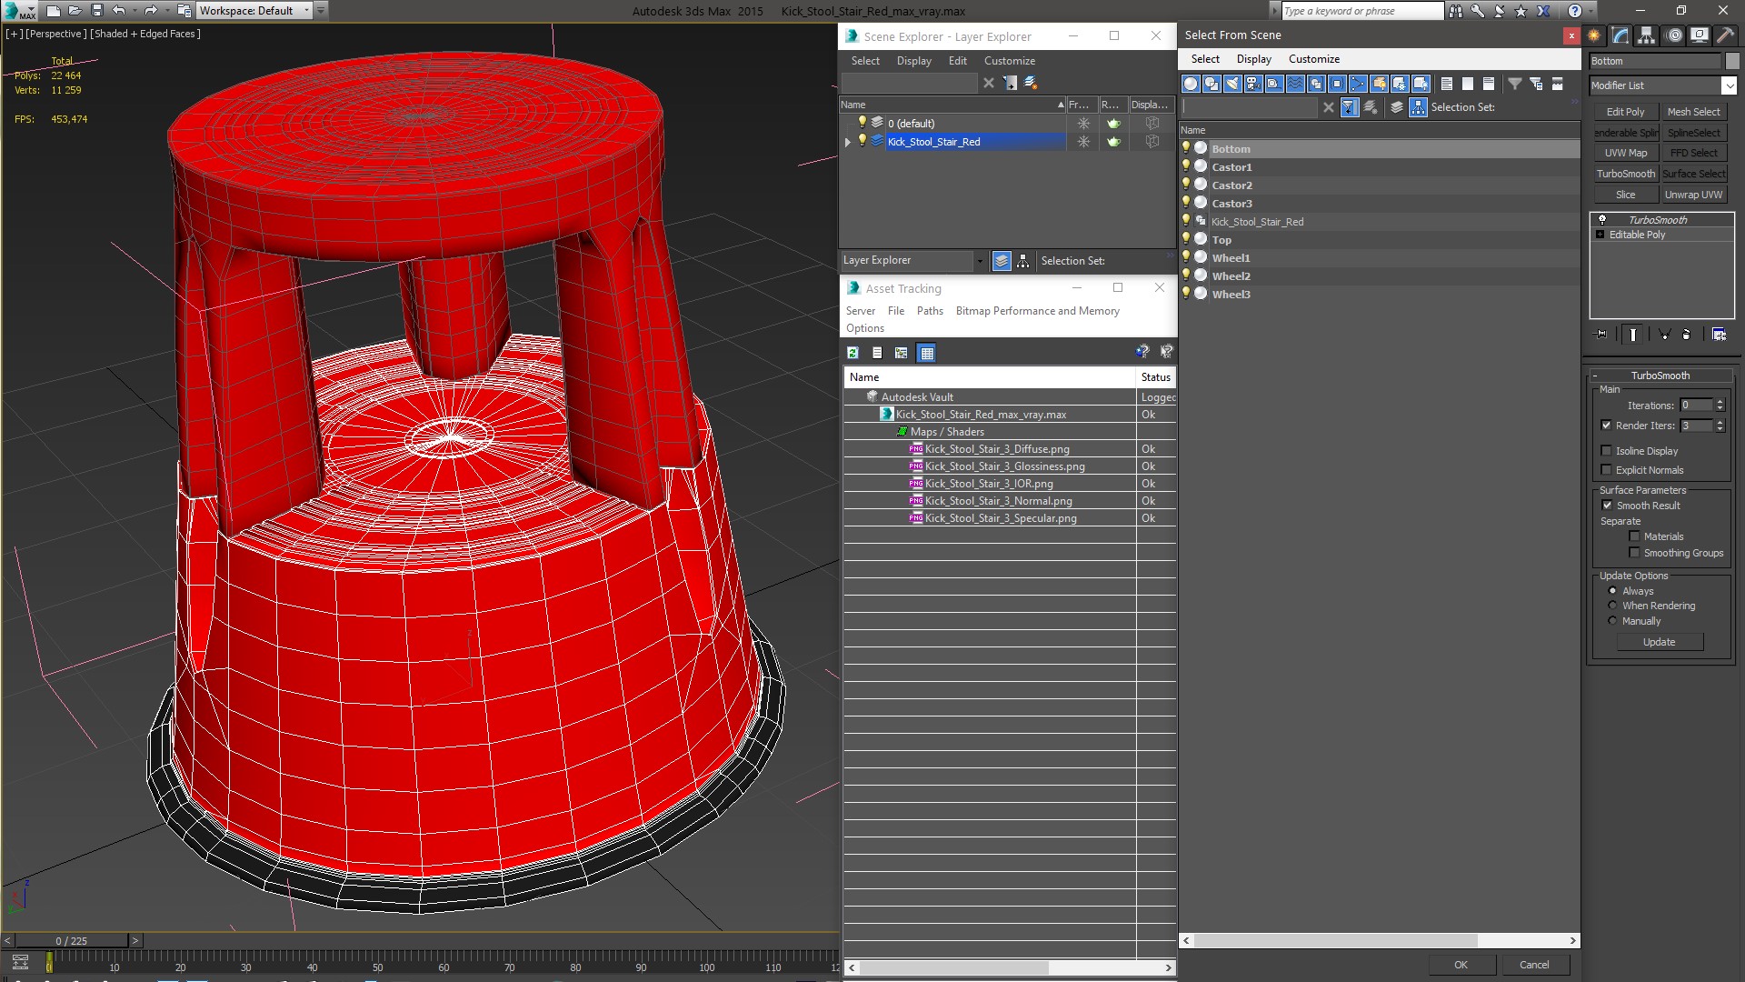Open Bitmap Performance and Memory menu
The width and height of the screenshot is (1745, 982).
point(1037,311)
